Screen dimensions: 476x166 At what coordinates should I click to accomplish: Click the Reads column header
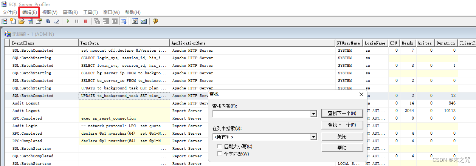point(408,43)
